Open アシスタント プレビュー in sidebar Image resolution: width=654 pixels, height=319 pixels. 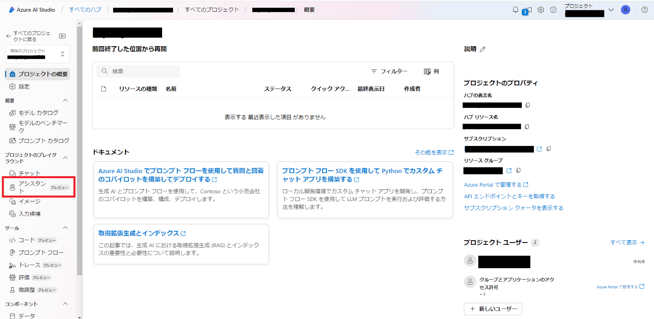point(39,187)
